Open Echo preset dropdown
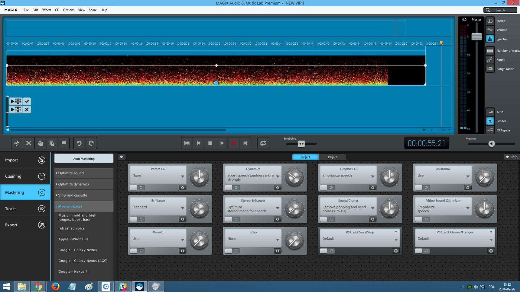520x292 pixels. [x=278, y=240]
